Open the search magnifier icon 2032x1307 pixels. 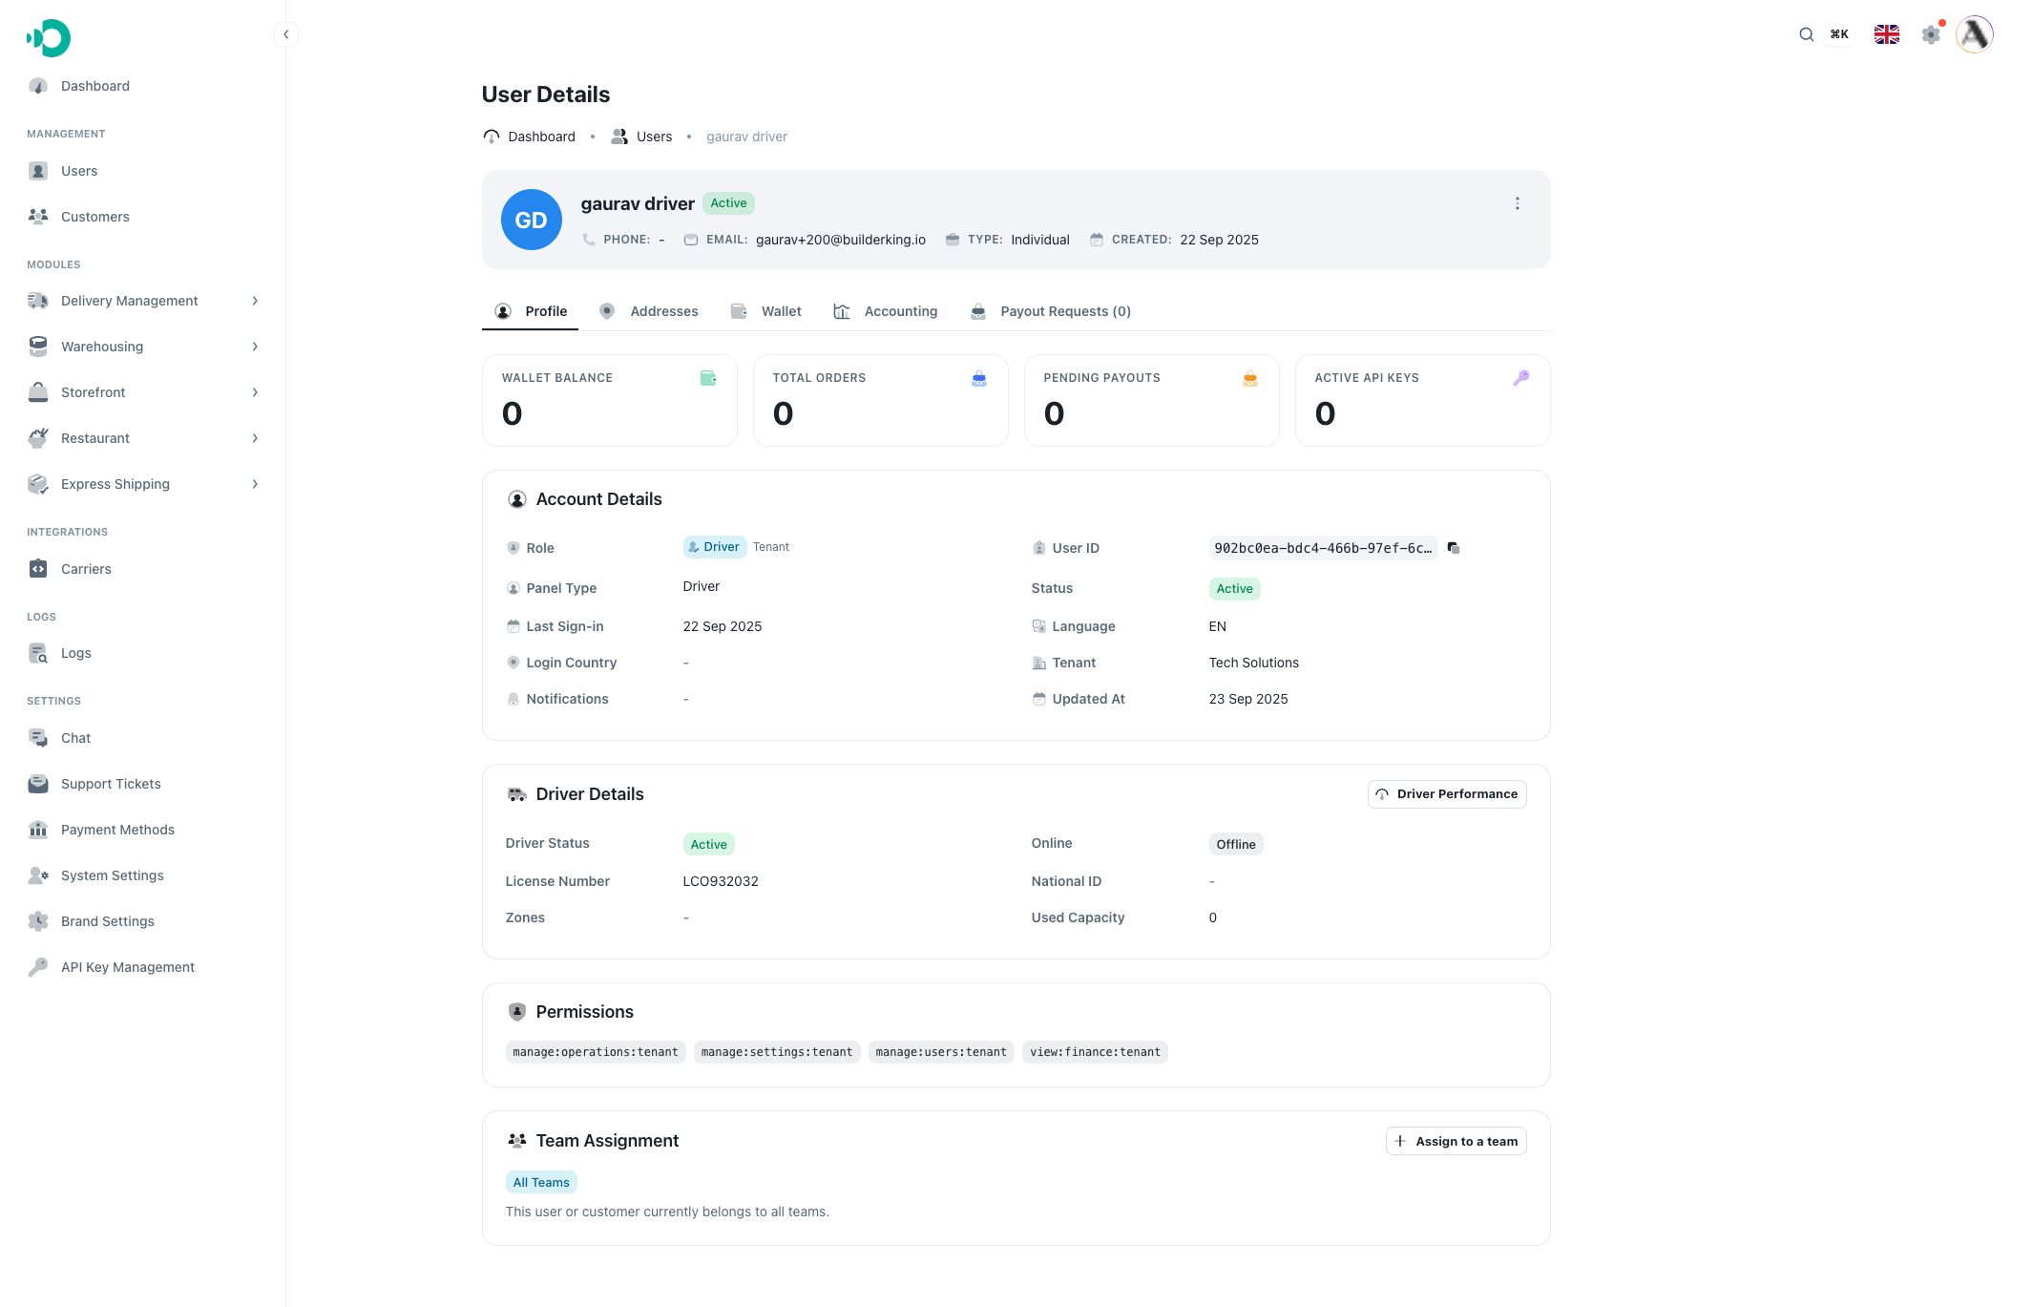tap(1806, 34)
